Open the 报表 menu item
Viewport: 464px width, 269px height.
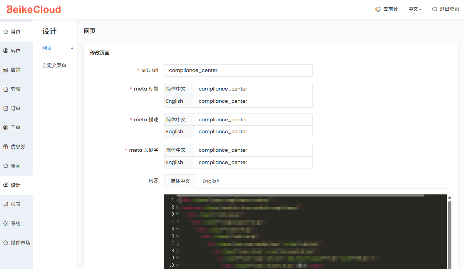16,204
